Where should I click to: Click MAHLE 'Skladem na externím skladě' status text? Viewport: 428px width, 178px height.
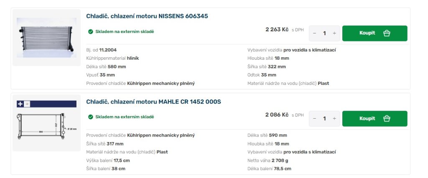[x=125, y=117]
